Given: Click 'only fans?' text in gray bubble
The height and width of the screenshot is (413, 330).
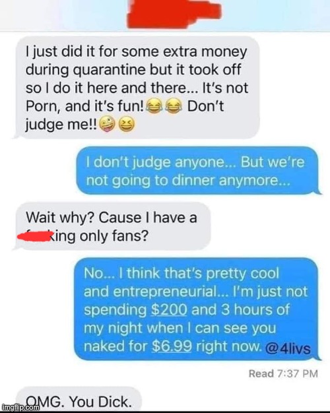Looking at the screenshot, I should click(114, 236).
